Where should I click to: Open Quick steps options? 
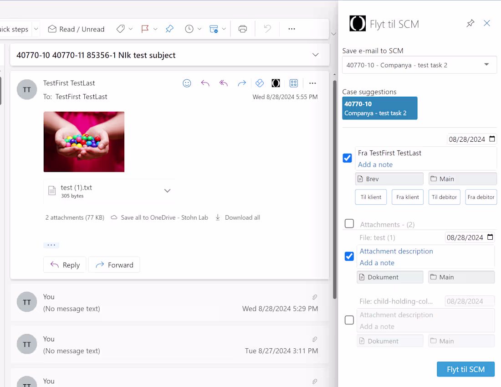pyautogui.click(x=36, y=28)
